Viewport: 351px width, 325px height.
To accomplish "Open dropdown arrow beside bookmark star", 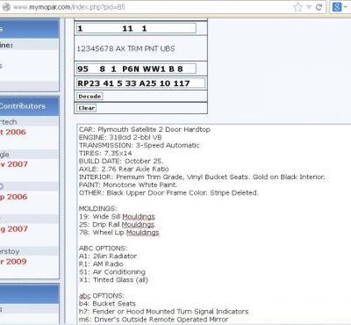I will (309, 7).
